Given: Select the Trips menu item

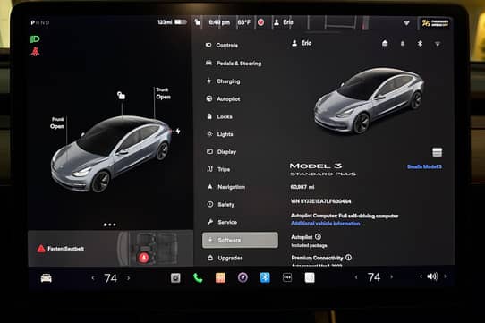Looking at the screenshot, I should [x=218, y=169].
